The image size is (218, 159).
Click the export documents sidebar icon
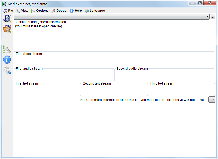pyautogui.click(x=7, y=70)
